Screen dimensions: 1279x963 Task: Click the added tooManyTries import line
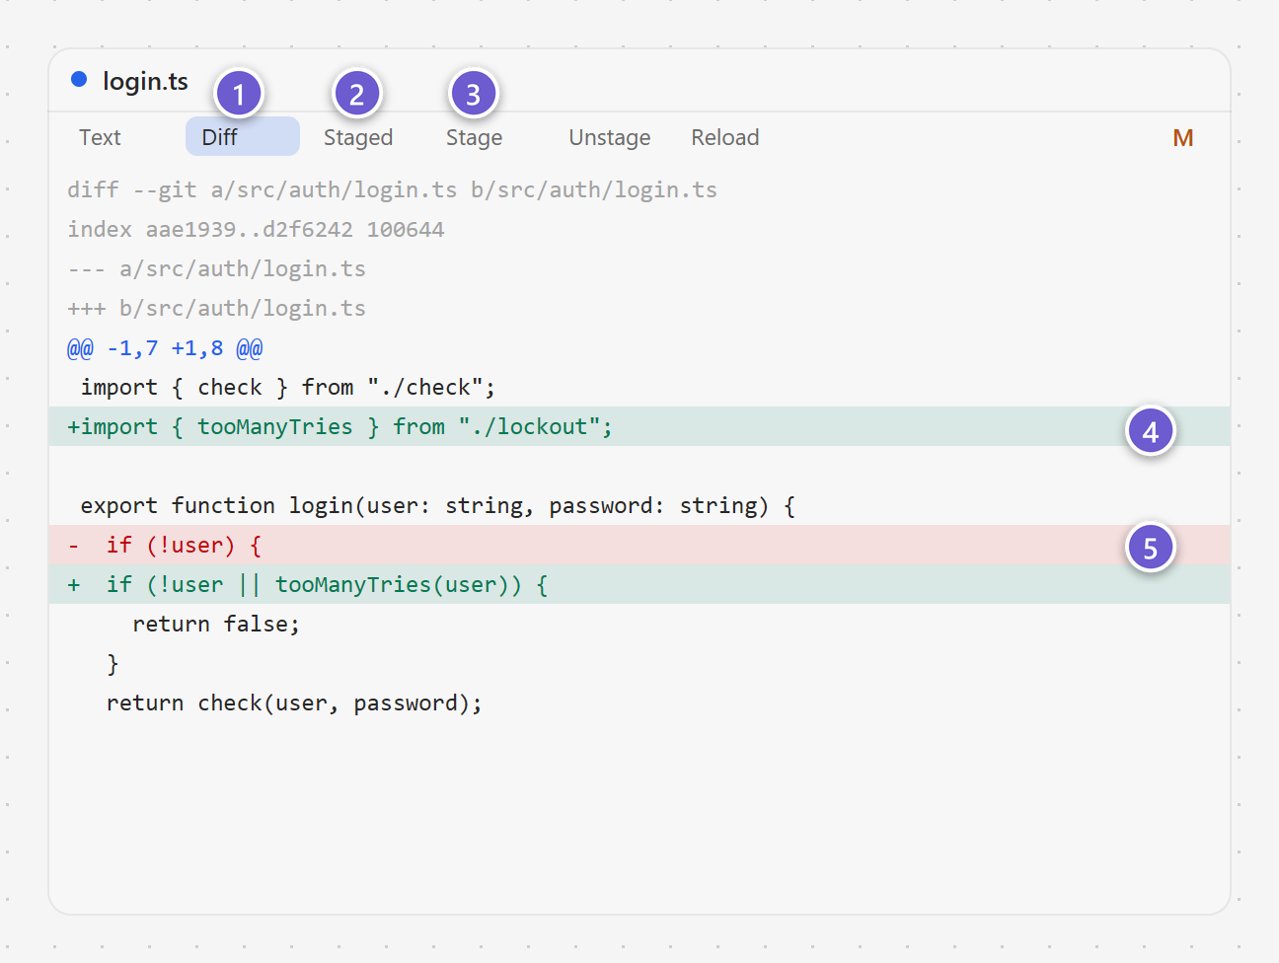coord(639,426)
